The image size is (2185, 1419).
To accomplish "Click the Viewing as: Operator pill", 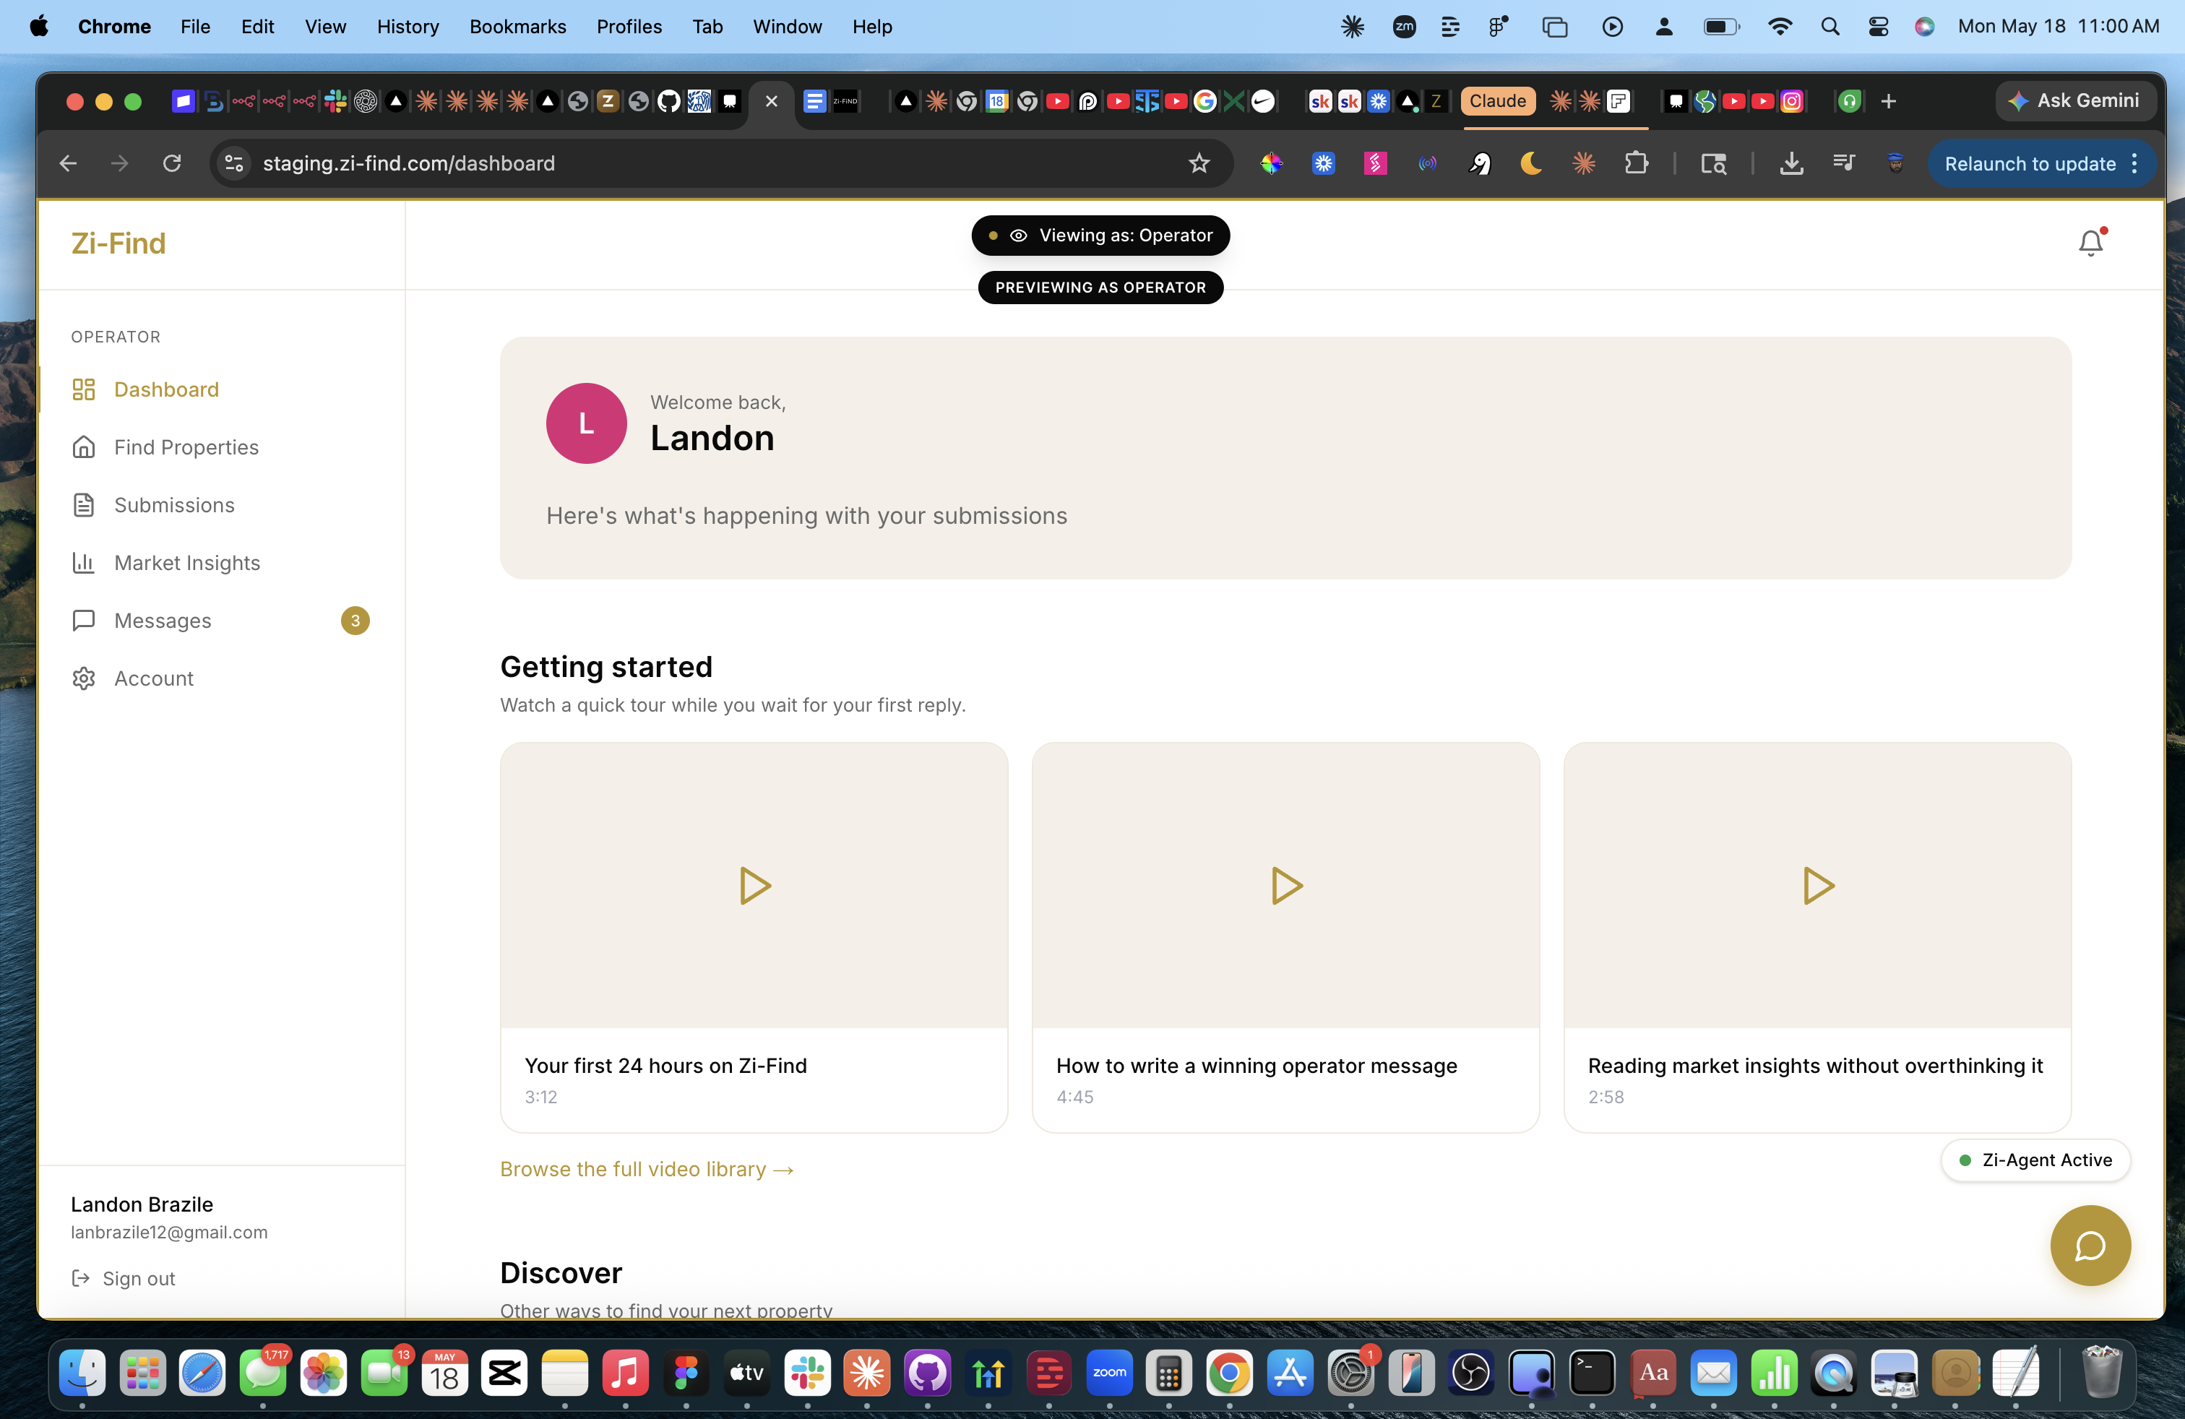I will click(x=1100, y=236).
